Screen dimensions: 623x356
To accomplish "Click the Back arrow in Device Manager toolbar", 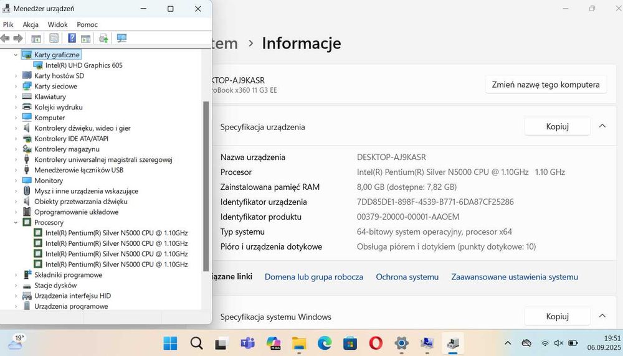I will click(x=5, y=39).
